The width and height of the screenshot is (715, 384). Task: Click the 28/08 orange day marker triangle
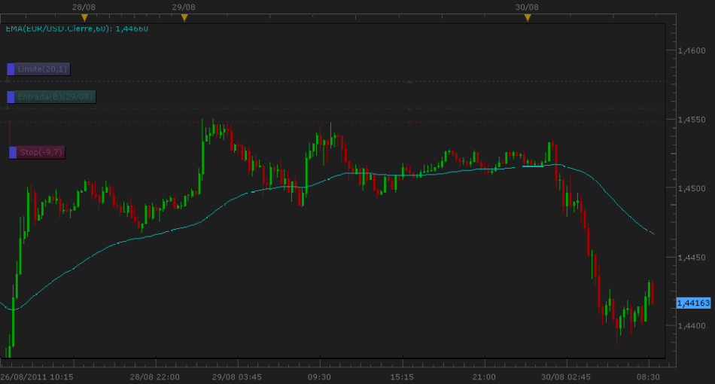coord(84,17)
